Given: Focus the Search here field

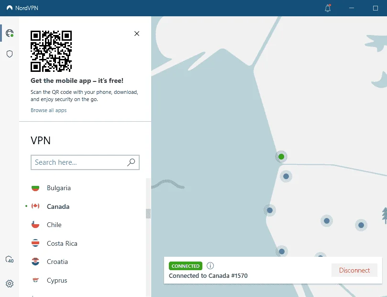Looking at the screenshot, I should [x=85, y=162].
